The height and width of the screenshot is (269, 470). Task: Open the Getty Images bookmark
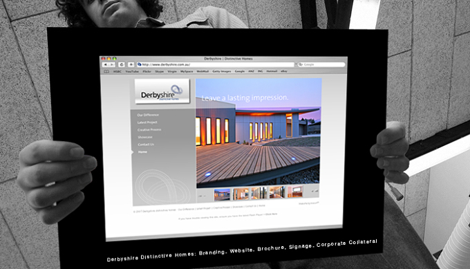222,71
